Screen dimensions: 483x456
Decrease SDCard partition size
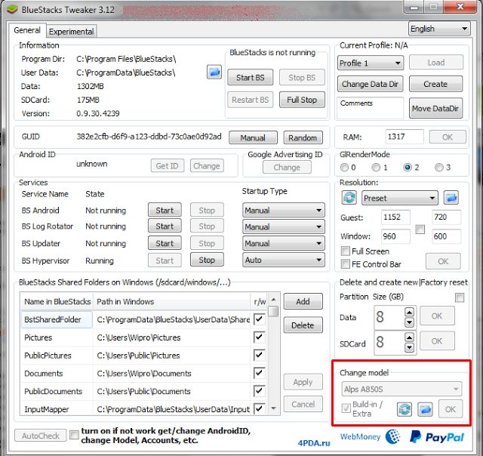click(x=409, y=347)
